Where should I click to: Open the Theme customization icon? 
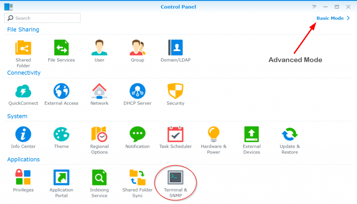click(x=61, y=134)
